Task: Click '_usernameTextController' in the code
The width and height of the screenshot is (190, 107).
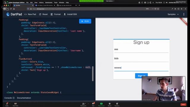Action: 52,48
